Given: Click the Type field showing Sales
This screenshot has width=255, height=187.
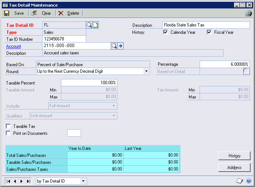Looking at the screenshot, I should tap(64, 32).
